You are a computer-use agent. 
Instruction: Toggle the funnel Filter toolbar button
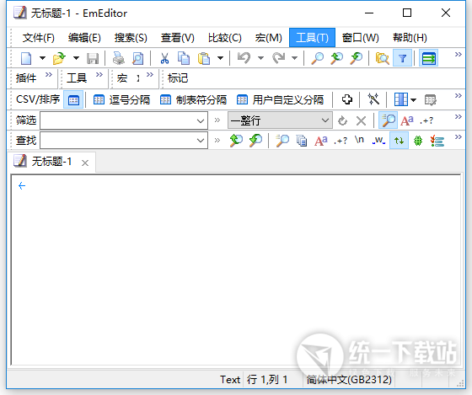click(x=403, y=58)
